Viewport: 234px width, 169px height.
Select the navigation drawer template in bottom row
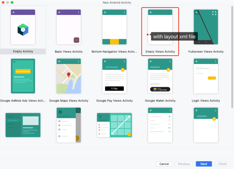pos(68,125)
